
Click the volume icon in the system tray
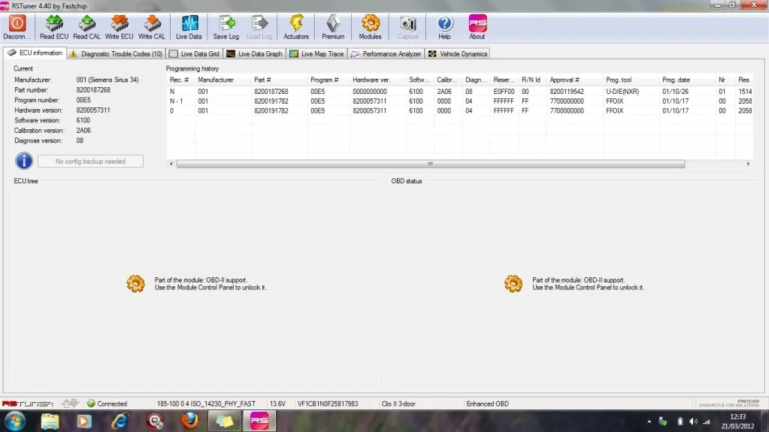pyautogui.click(x=693, y=421)
